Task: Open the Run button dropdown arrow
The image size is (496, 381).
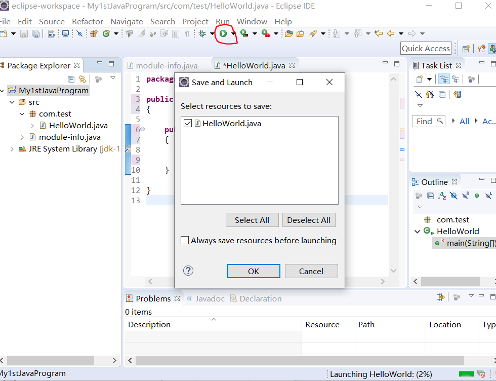Action: click(233, 33)
